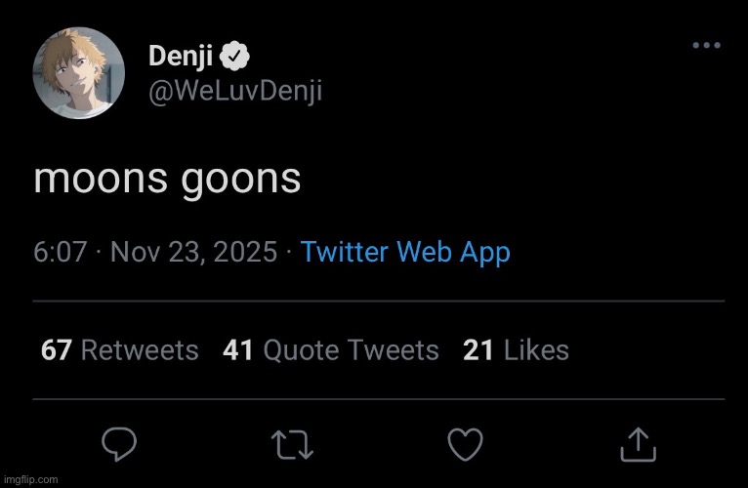View the 67 Retweets list

click(x=120, y=350)
